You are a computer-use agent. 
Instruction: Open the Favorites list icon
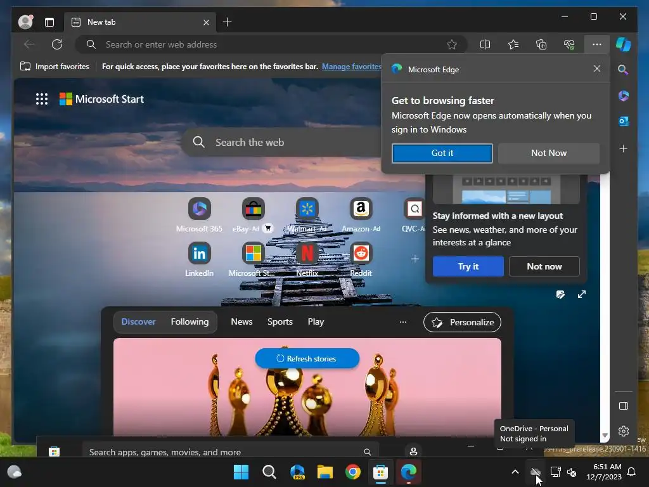pos(513,44)
